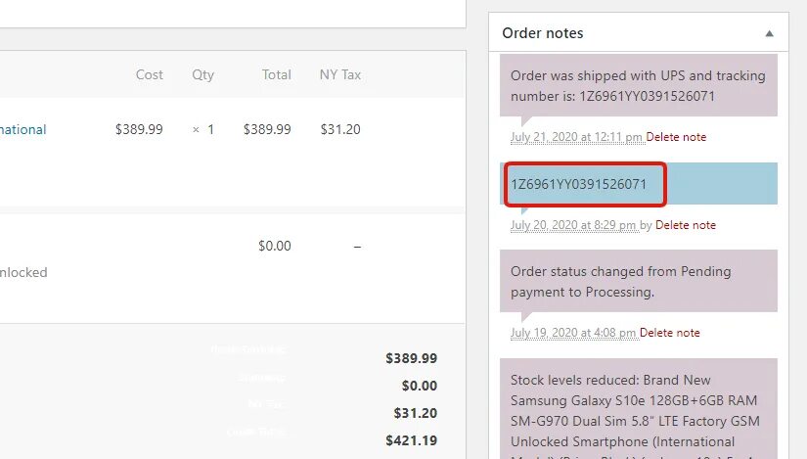Click the tracking number in the blue note
This screenshot has height=459, width=807.
point(578,184)
